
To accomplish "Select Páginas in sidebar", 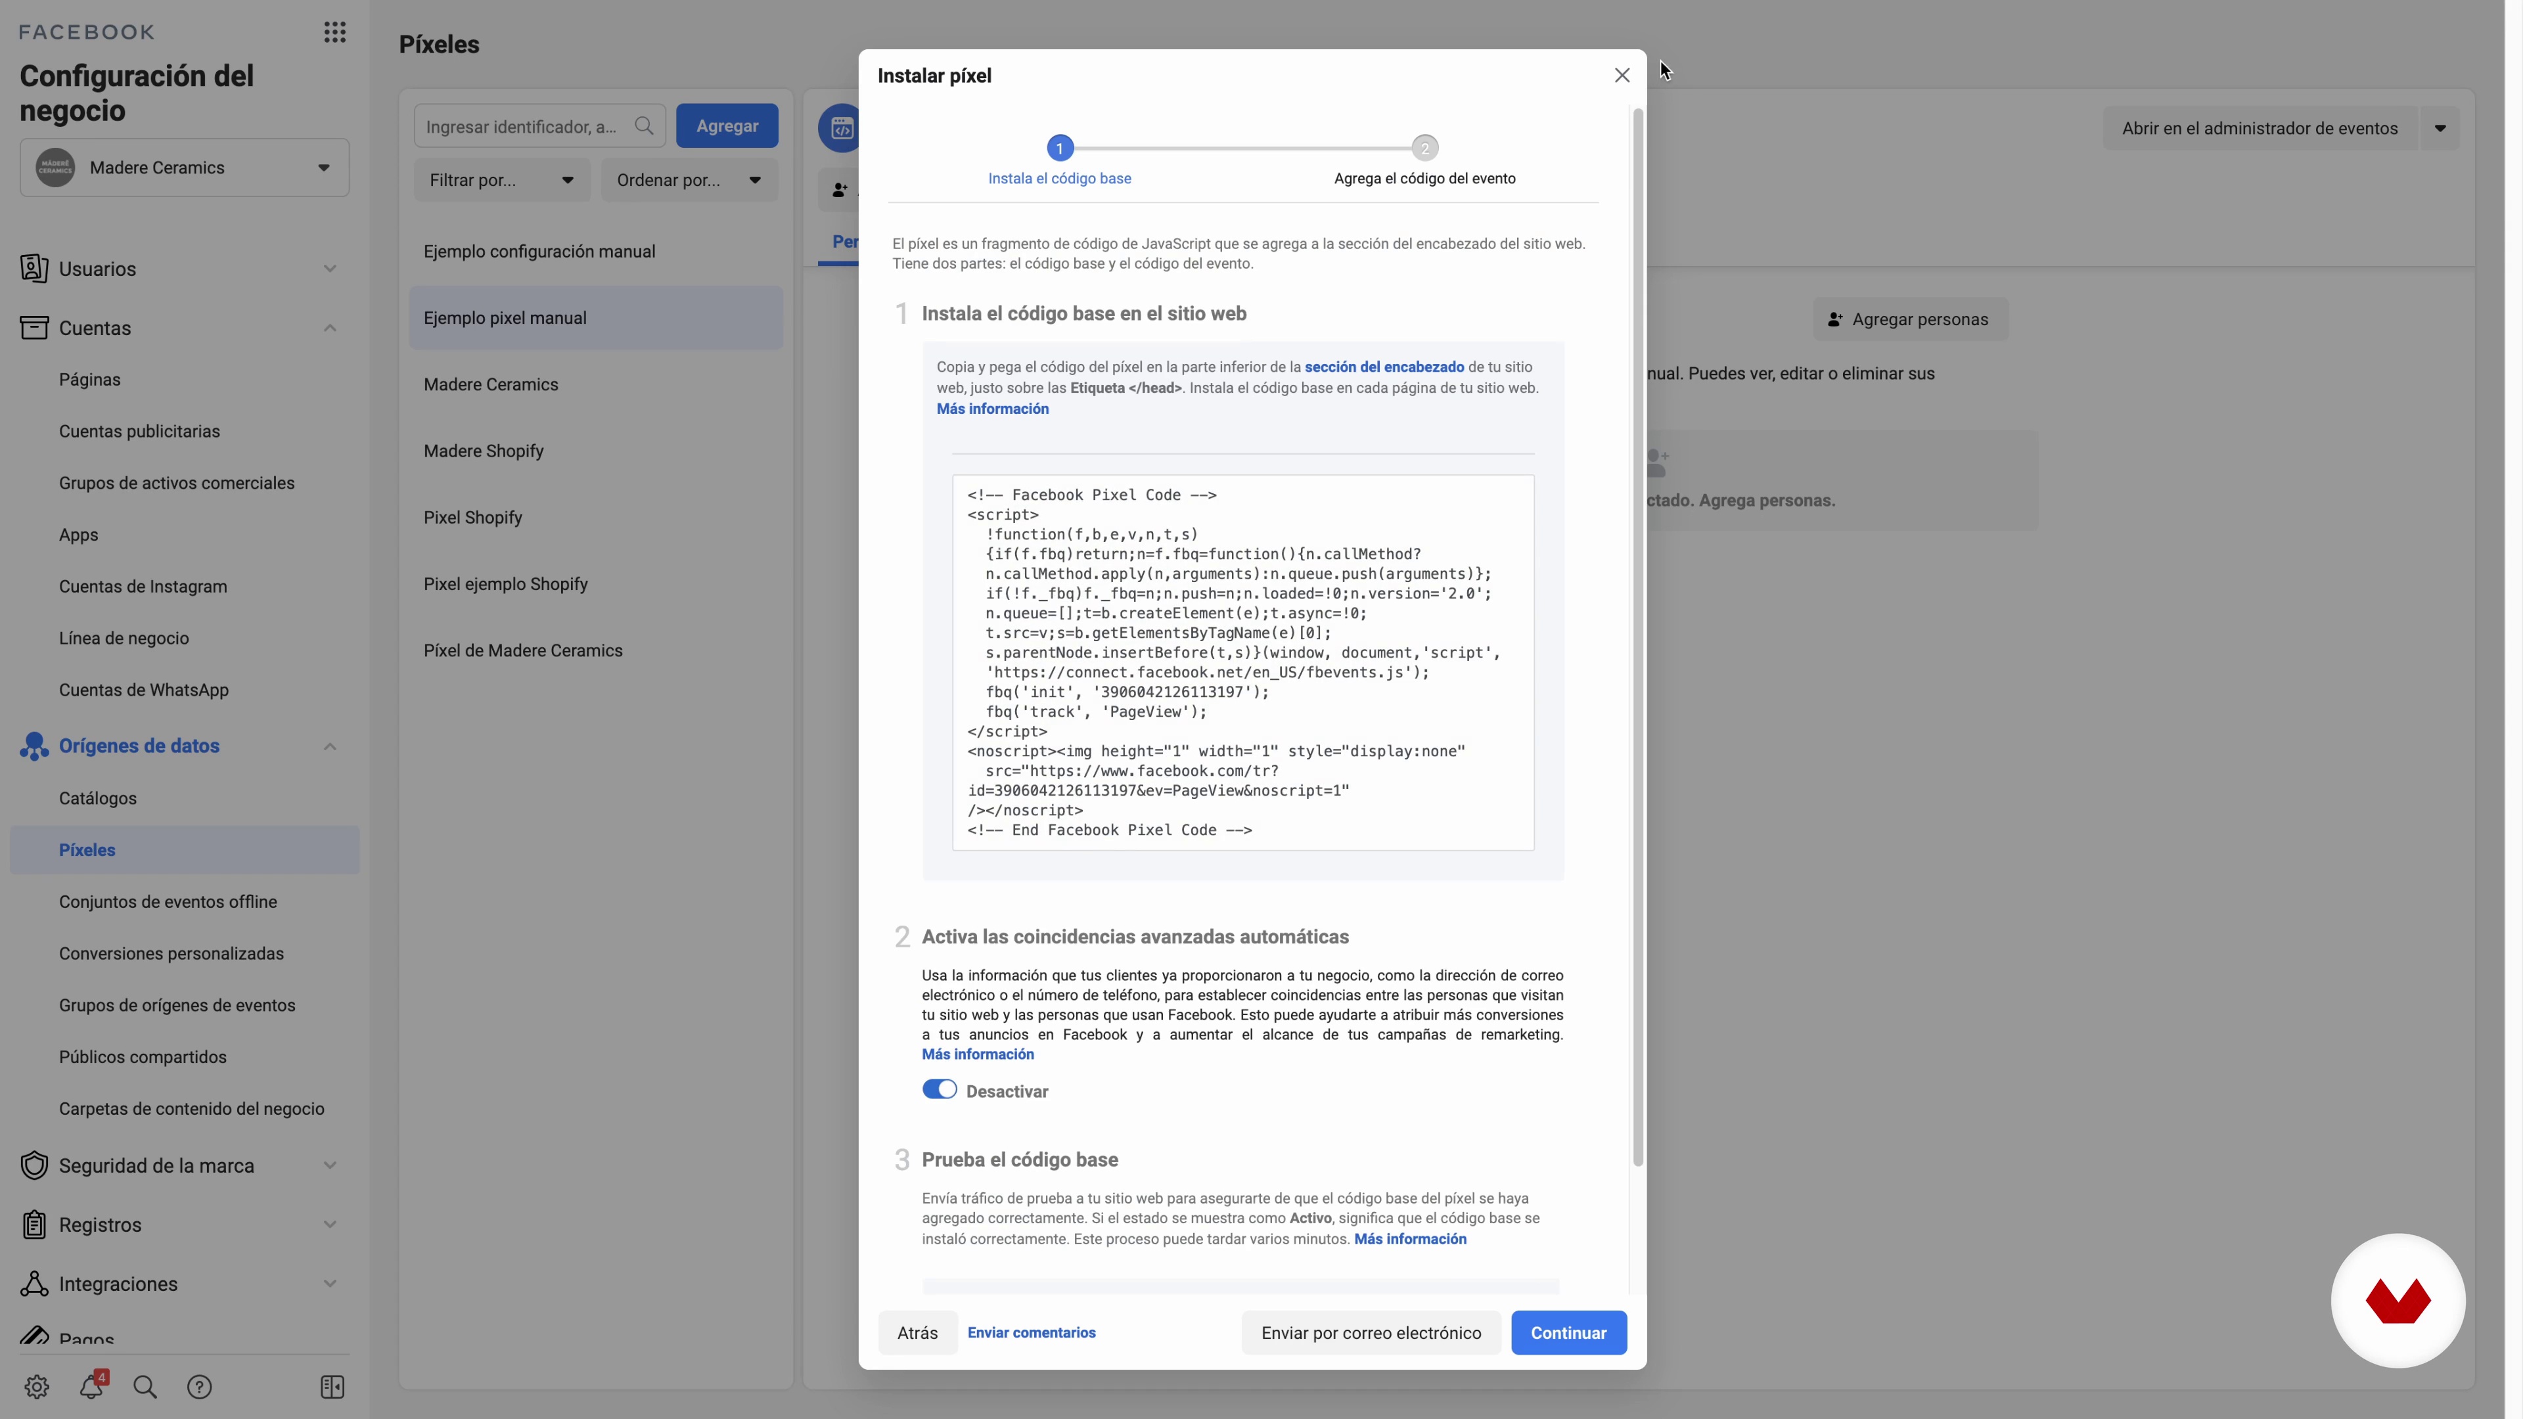I will coord(90,380).
